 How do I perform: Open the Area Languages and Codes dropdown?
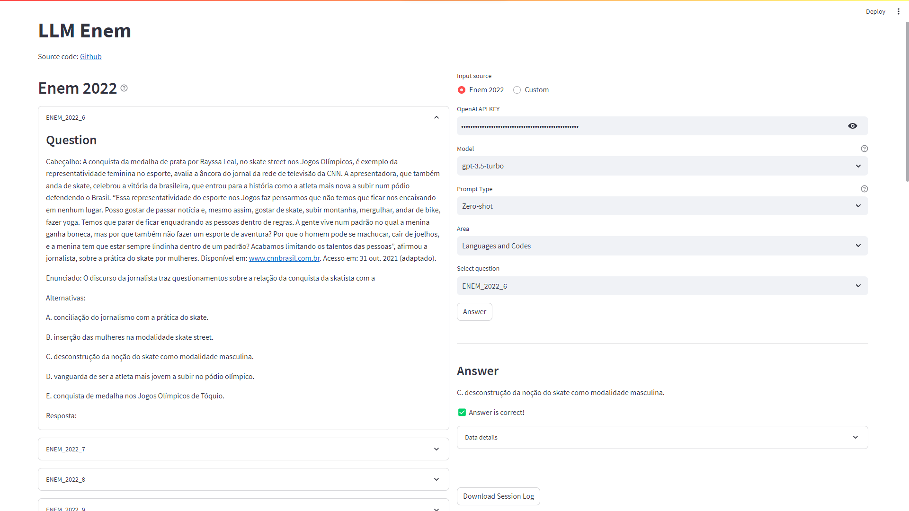tap(662, 246)
